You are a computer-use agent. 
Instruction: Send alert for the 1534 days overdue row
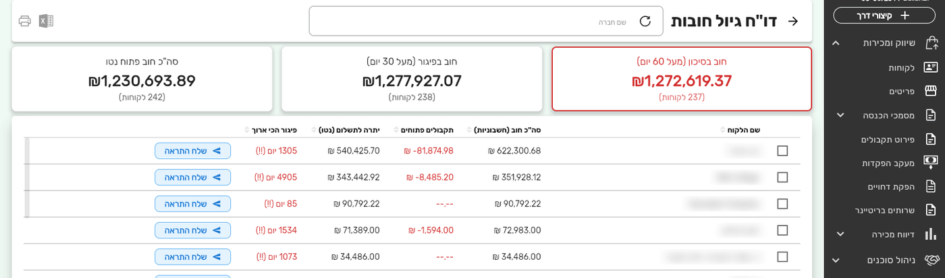click(x=193, y=230)
